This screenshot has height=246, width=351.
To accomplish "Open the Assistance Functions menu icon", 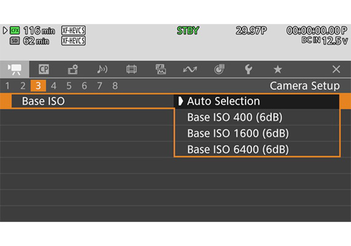I will [161, 69].
